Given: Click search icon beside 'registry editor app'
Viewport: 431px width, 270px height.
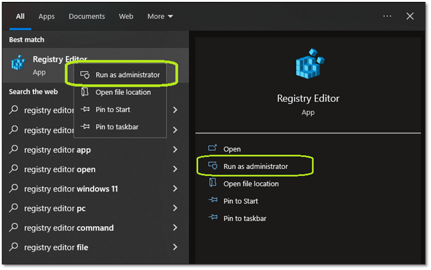Looking at the screenshot, I should pos(13,149).
